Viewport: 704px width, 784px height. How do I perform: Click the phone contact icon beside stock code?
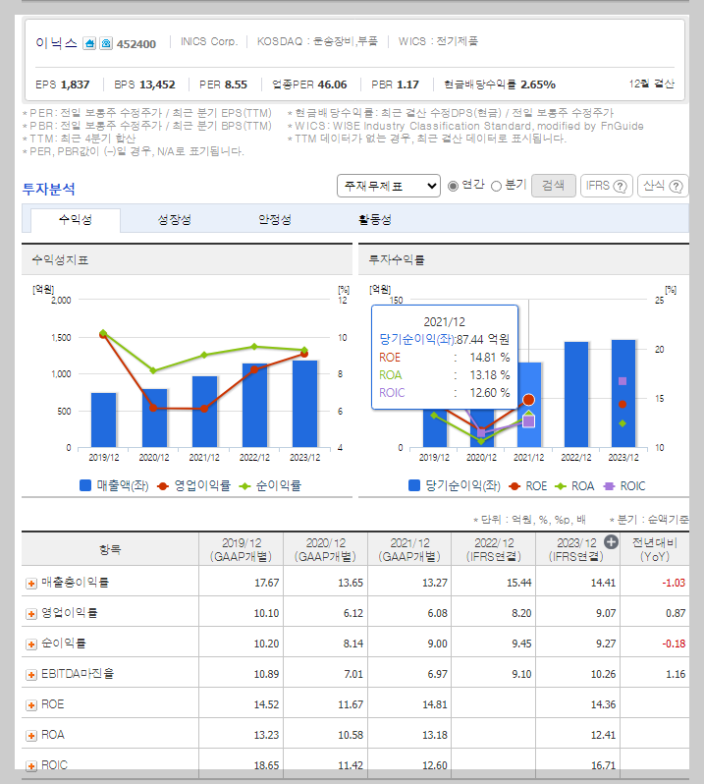click(106, 43)
